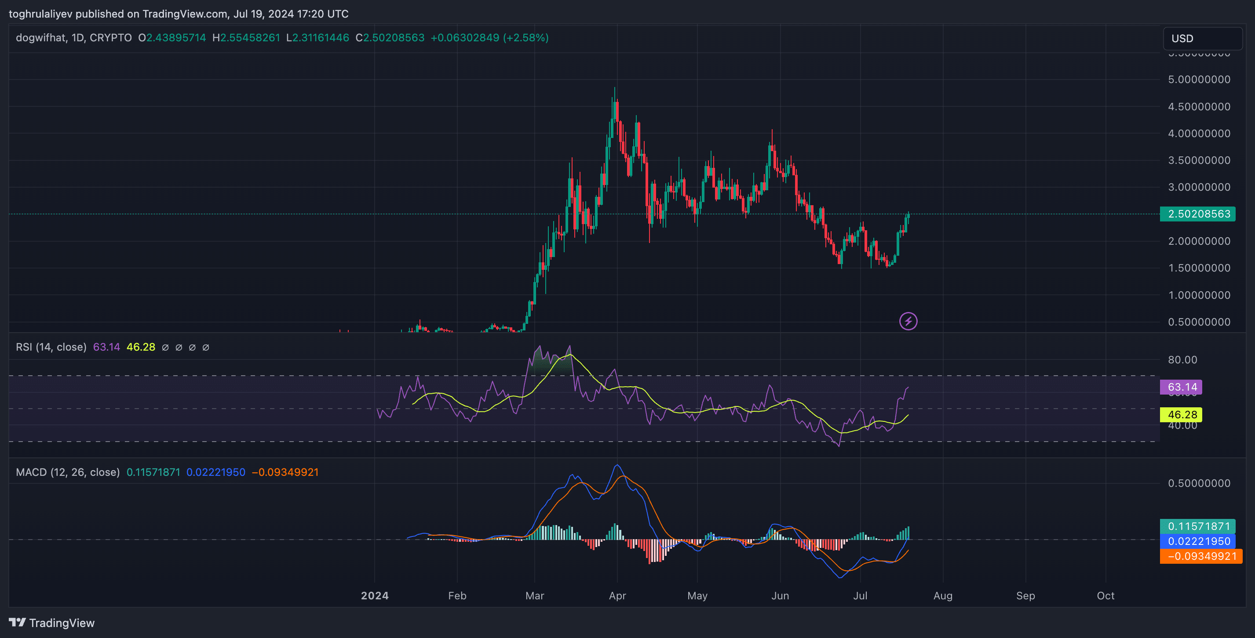This screenshot has height=638, width=1255.
Task: Click the close value C2.50208563
Action: tap(390, 38)
